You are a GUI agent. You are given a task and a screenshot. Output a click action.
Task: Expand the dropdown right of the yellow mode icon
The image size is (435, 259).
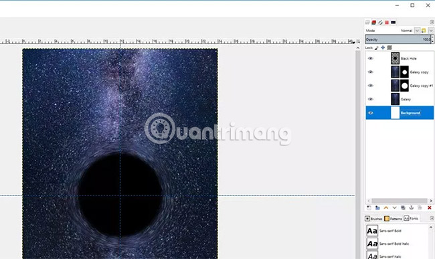(430, 31)
